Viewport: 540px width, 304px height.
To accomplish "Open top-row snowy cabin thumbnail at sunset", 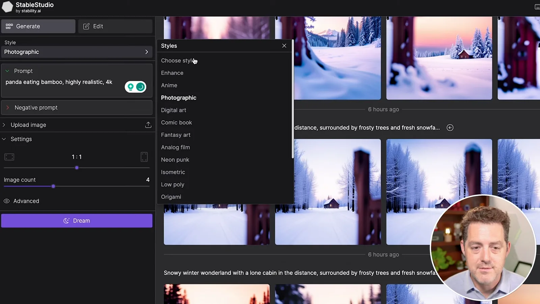I will (439, 58).
